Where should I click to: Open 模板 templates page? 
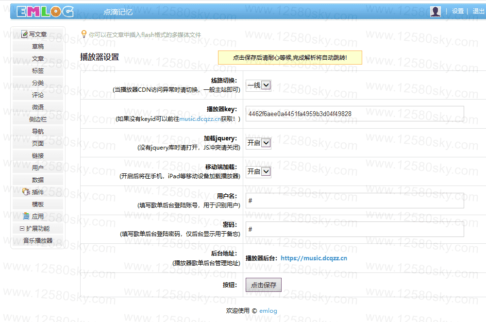38,204
